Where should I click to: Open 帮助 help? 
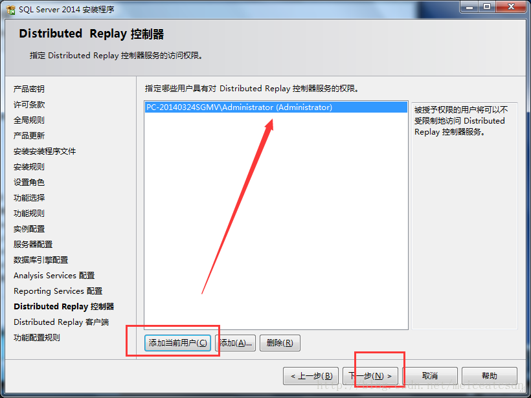[490, 376]
